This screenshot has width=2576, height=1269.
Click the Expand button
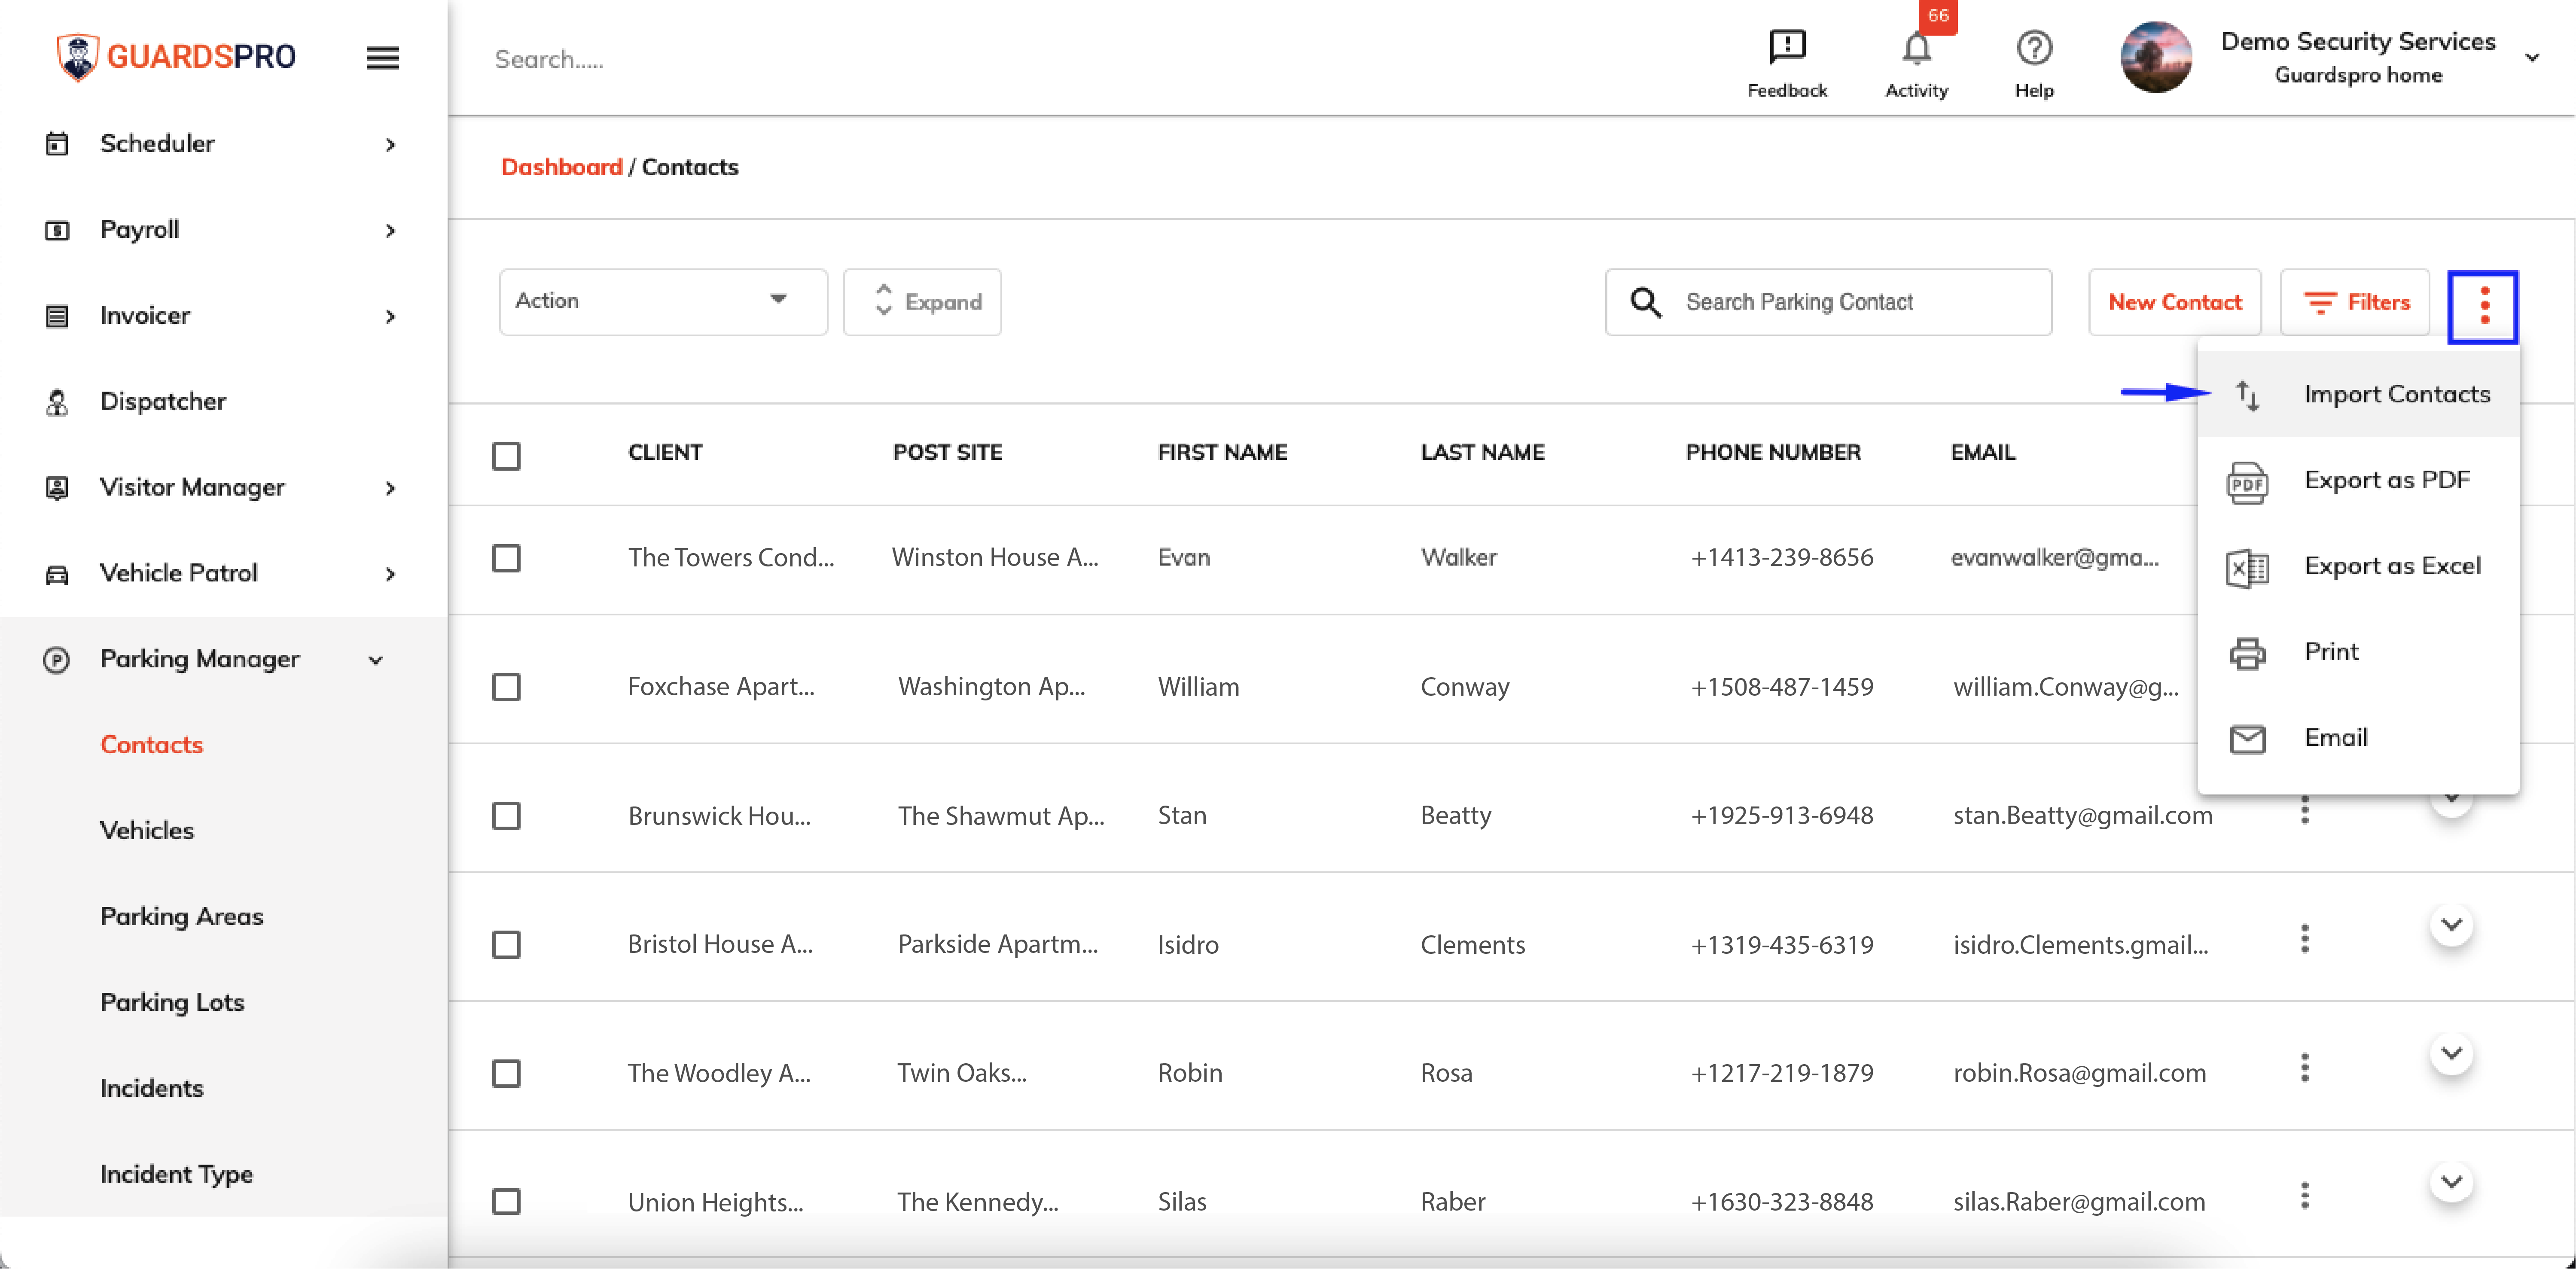(922, 302)
